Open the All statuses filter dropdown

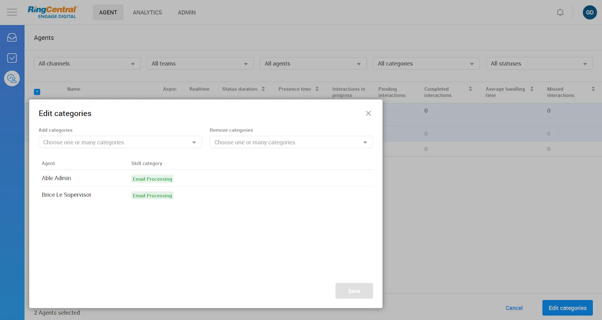(x=539, y=64)
